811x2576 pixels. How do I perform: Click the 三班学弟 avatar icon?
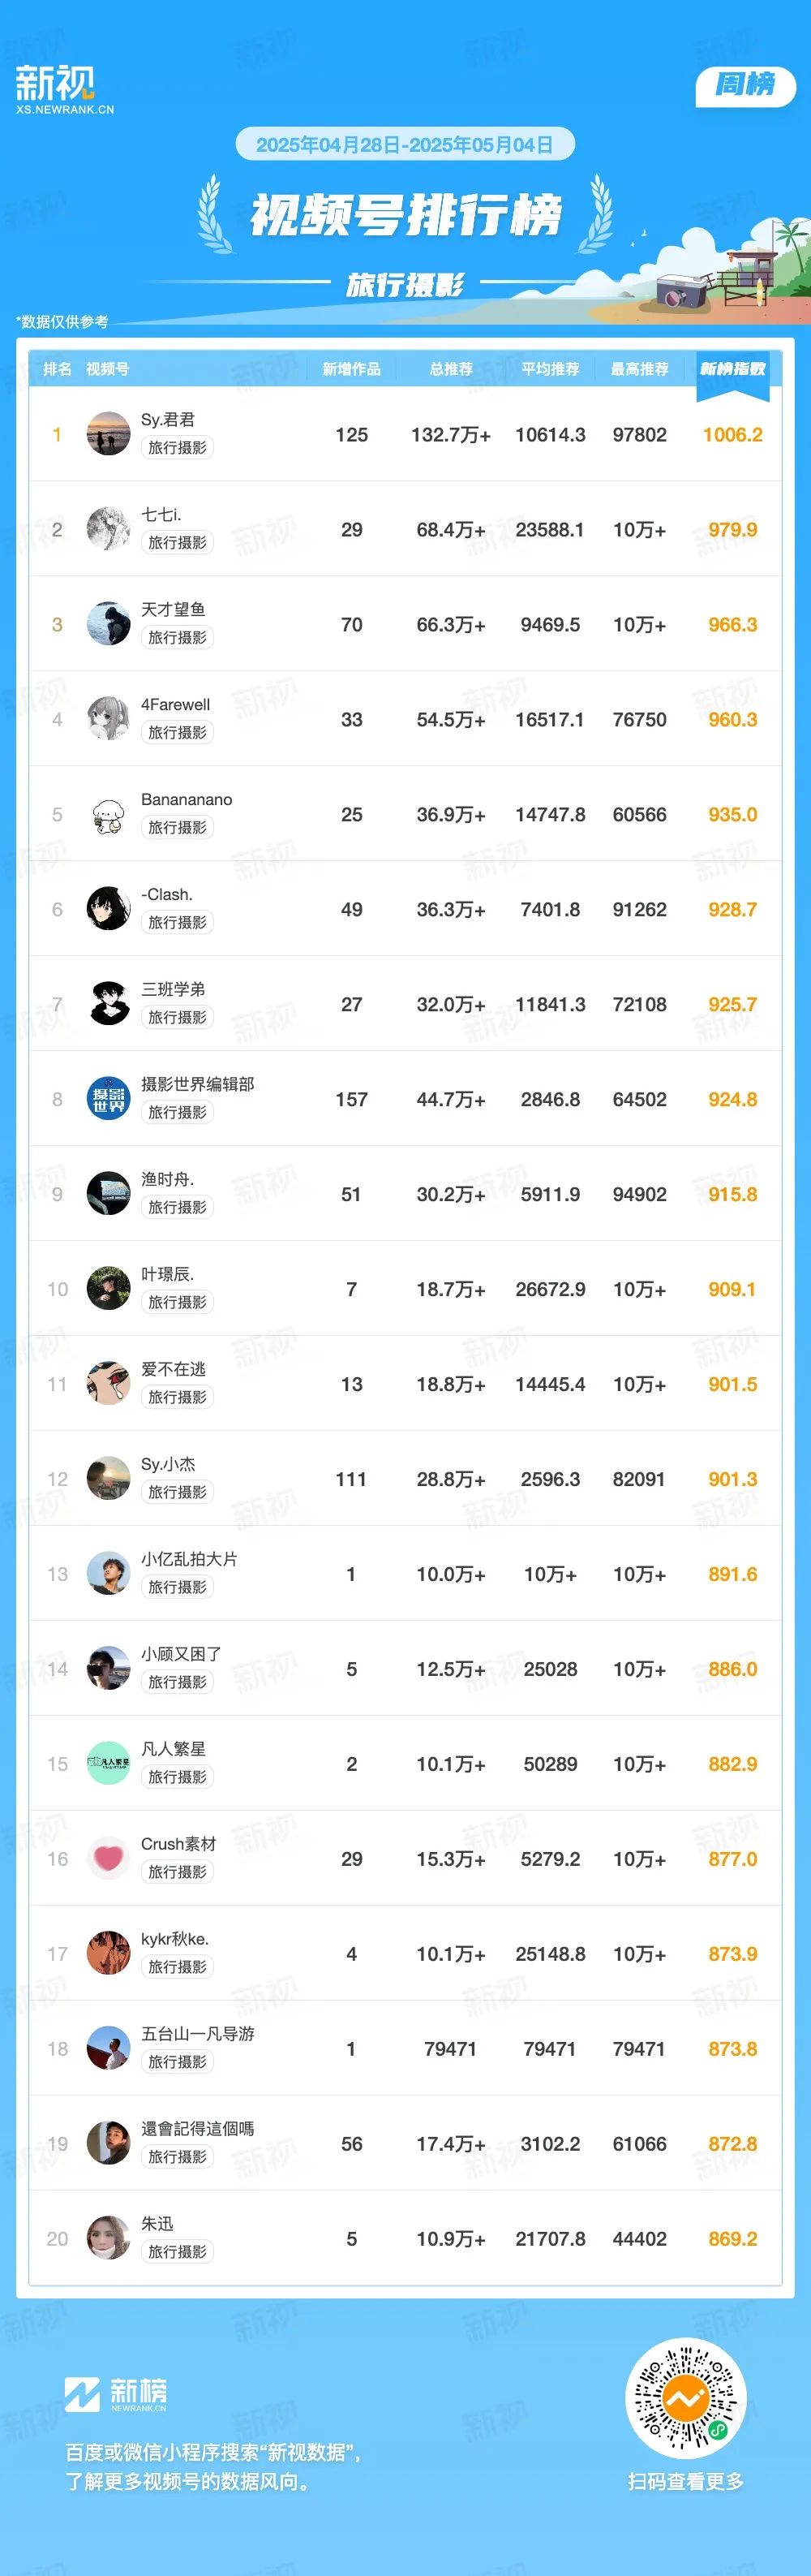coord(108,1004)
